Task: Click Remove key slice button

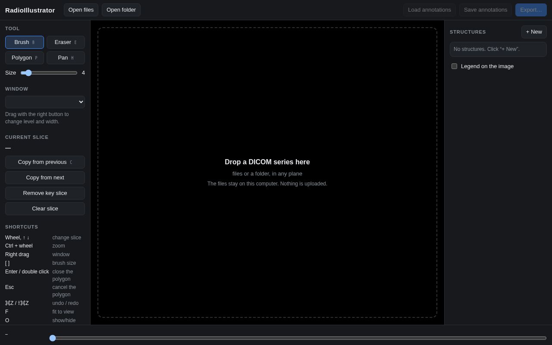Action: tap(45, 193)
